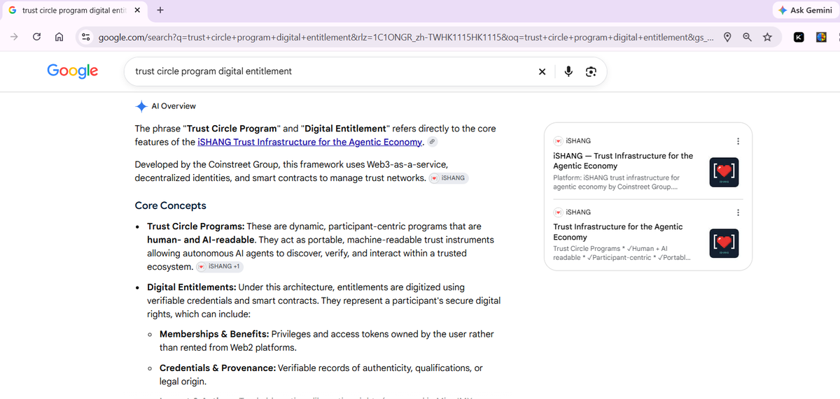Image resolution: width=840 pixels, height=399 pixels.
Task: Open the K extension icon
Action: tap(799, 37)
